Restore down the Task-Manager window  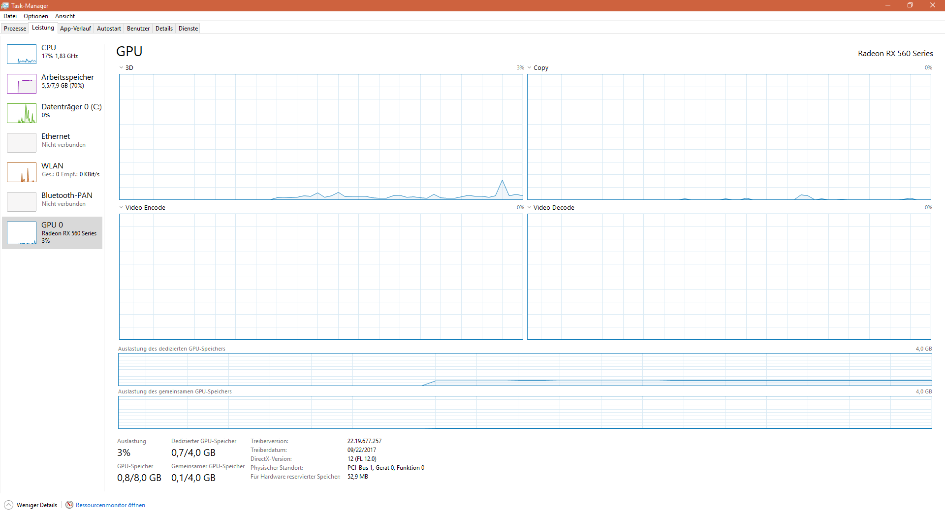tap(910, 5)
